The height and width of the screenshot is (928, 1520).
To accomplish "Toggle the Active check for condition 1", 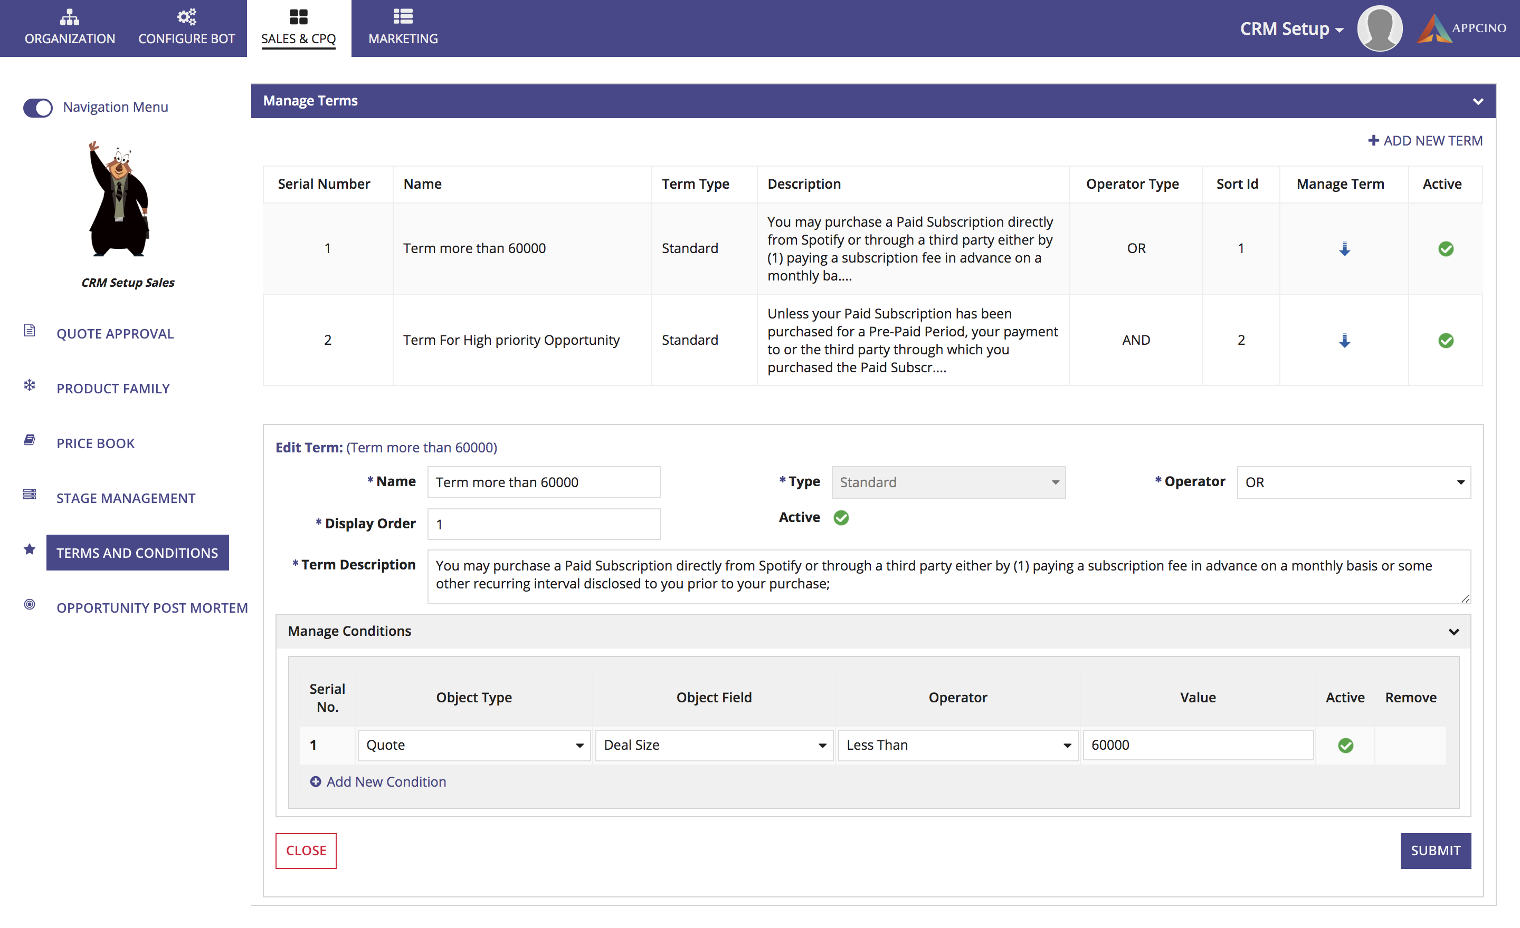I will coord(1345,746).
